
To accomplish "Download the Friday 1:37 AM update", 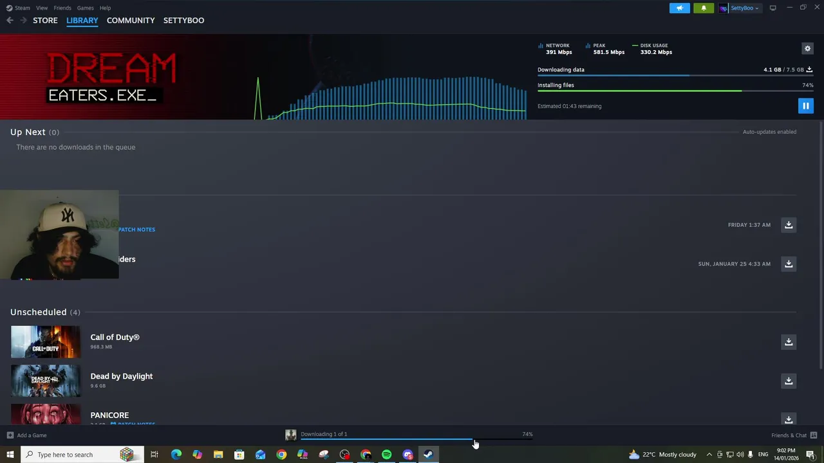I will pos(789,224).
